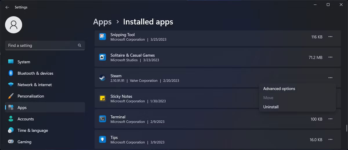The height and width of the screenshot is (150, 348).
Task: Click the Find a setting search box
Action: point(45,45)
